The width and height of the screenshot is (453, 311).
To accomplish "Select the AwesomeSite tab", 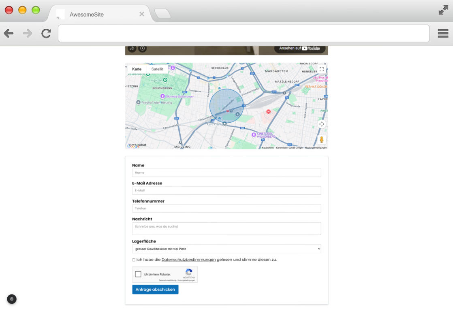I will click(100, 14).
